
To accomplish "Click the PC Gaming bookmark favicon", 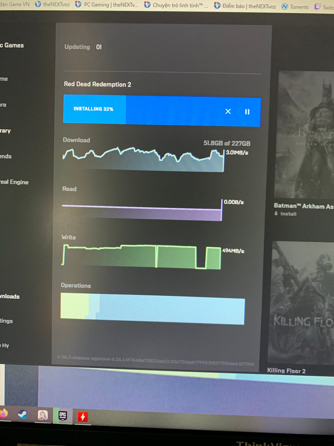I will point(78,4).
